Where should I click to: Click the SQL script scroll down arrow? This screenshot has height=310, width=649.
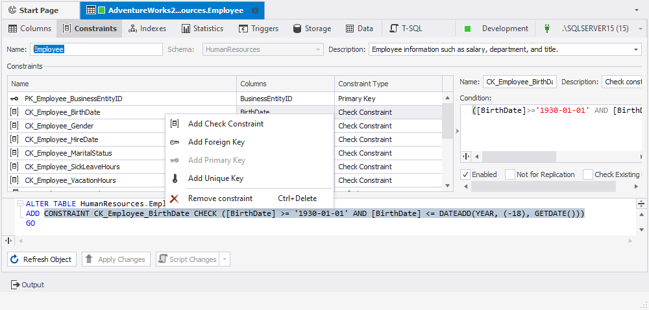[x=641, y=230]
